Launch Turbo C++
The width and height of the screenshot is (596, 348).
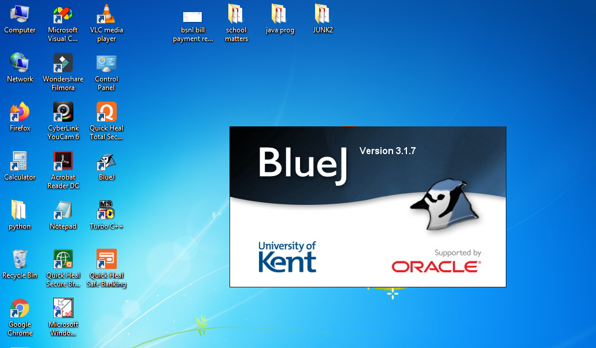pos(106,208)
